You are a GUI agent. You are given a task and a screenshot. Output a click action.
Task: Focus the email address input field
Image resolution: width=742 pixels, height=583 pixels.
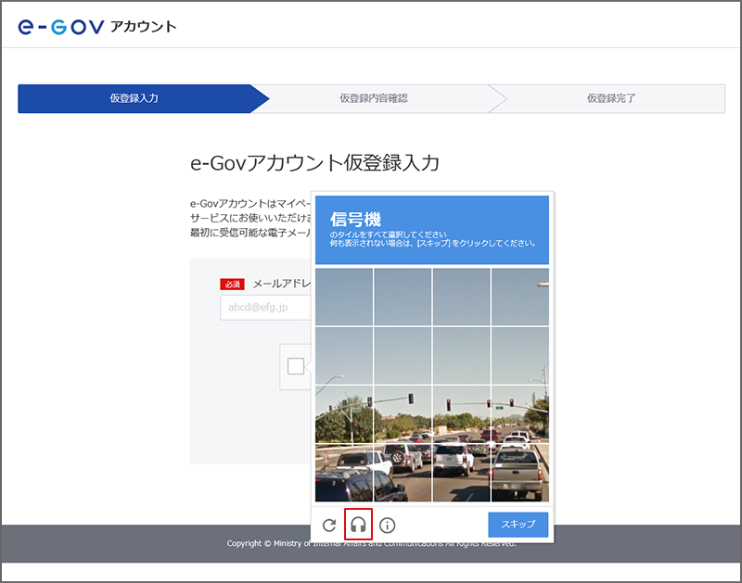click(265, 308)
